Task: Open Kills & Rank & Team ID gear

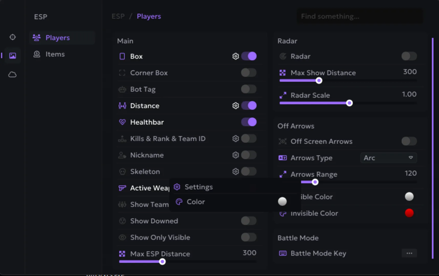Action: click(236, 139)
